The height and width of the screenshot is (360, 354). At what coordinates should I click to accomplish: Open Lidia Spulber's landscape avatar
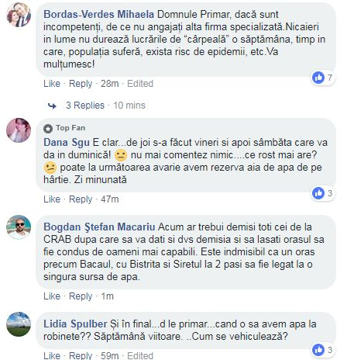[19, 324]
